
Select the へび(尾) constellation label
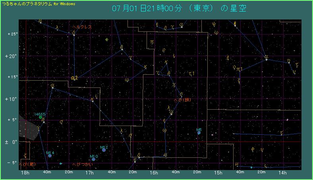(x=27, y=164)
